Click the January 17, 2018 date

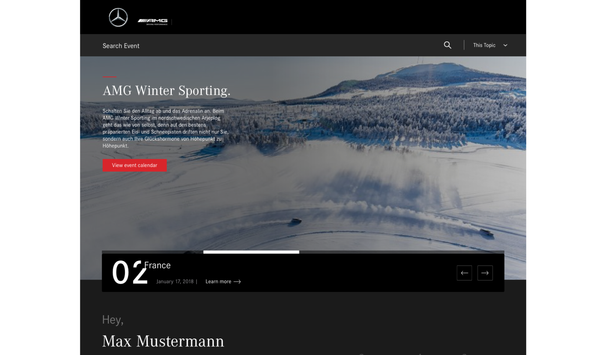(175, 282)
